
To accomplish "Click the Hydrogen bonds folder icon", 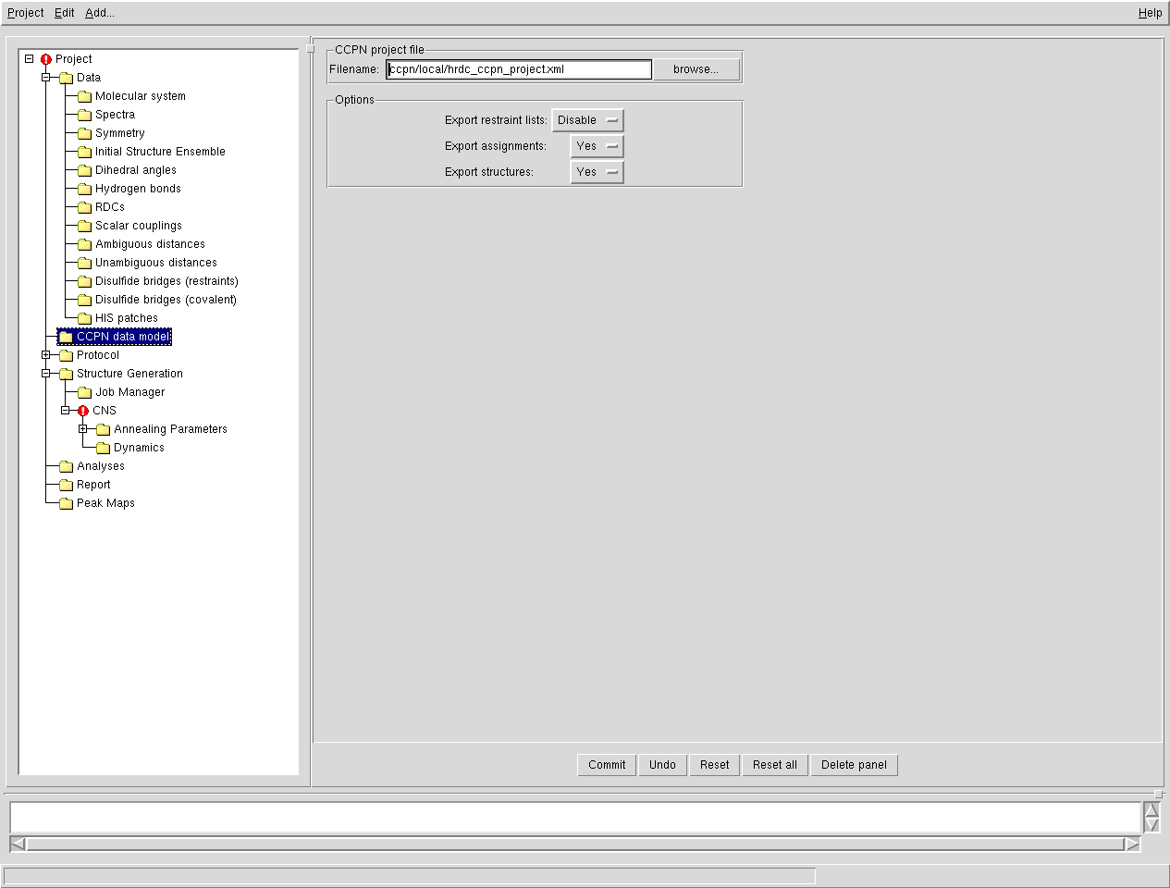I will tap(84, 188).
